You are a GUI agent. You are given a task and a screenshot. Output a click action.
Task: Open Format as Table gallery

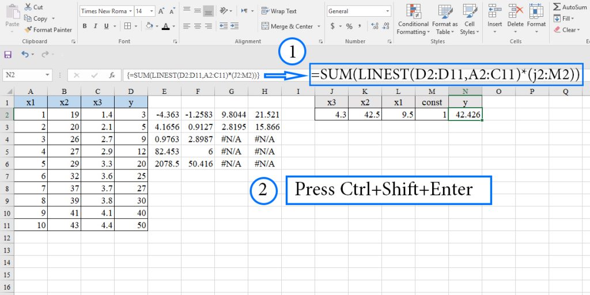click(x=445, y=20)
